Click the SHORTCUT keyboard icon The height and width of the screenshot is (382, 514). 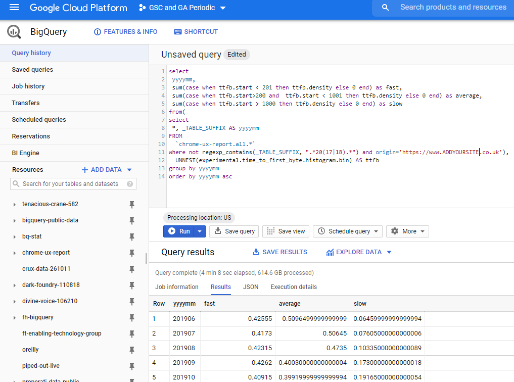click(x=177, y=31)
